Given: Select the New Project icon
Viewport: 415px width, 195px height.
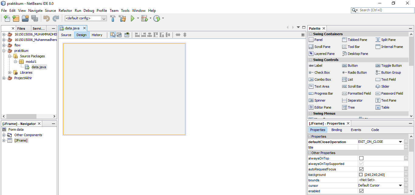Looking at the screenshot, I should (x=15, y=18).
